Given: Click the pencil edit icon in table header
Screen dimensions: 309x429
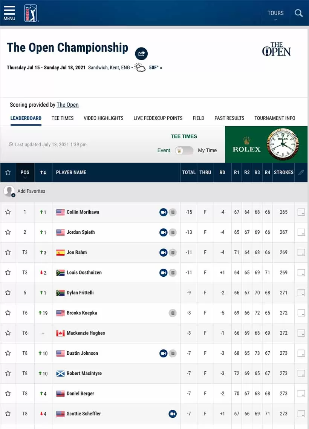Looking at the screenshot, I should click(301, 172).
